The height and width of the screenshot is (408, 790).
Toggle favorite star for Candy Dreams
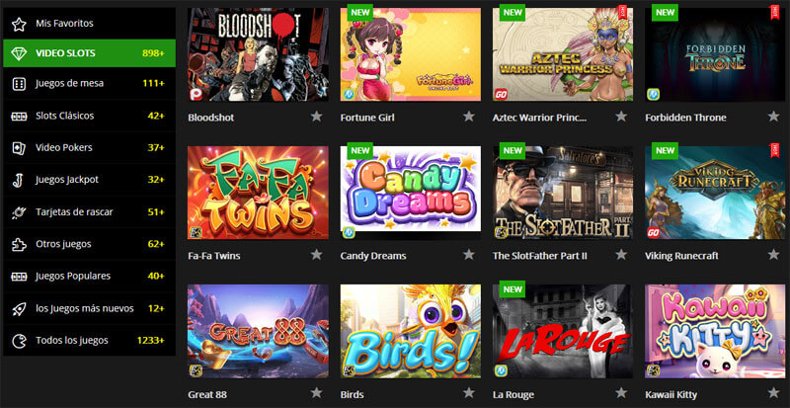pyautogui.click(x=469, y=255)
